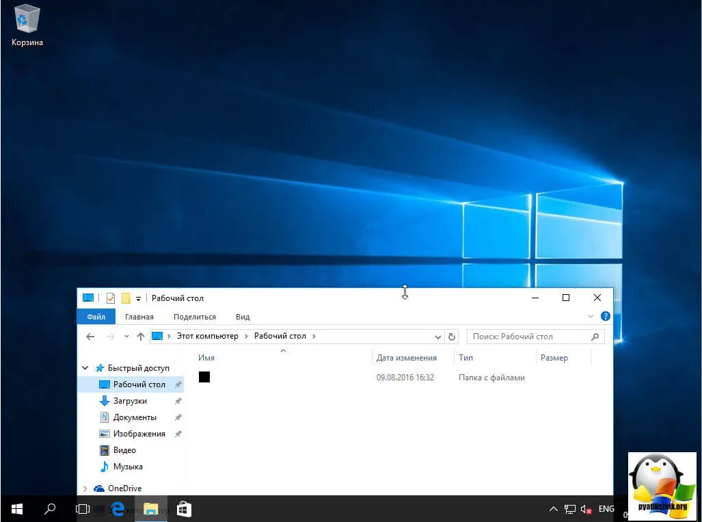Viewport: 702px width, 522px height.
Task: Open Загрузки in the navigation pane
Action: [130, 401]
